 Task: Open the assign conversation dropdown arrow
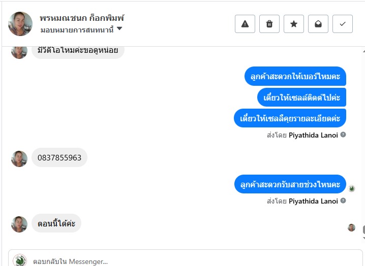pos(119,29)
